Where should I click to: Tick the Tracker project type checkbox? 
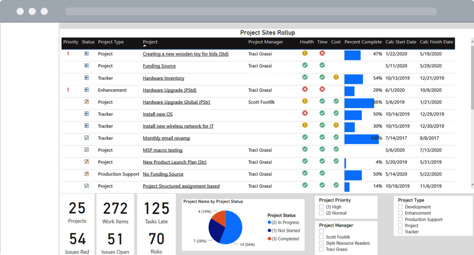tap(400, 232)
